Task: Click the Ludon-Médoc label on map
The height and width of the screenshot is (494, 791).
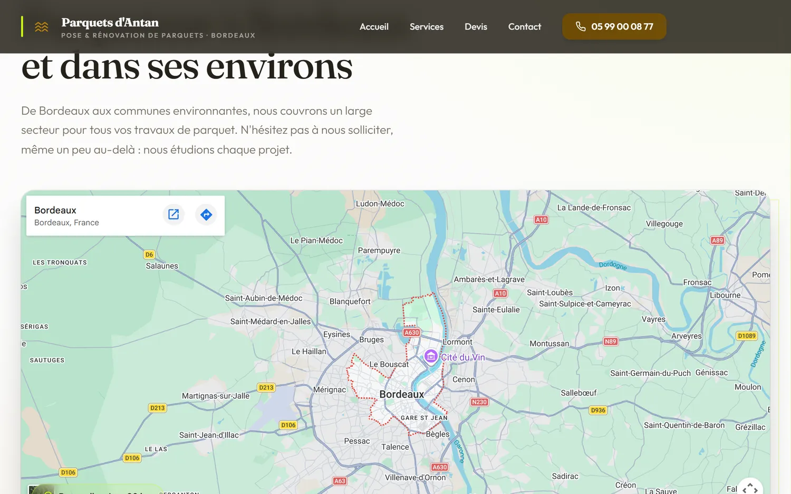Action: coord(380,204)
